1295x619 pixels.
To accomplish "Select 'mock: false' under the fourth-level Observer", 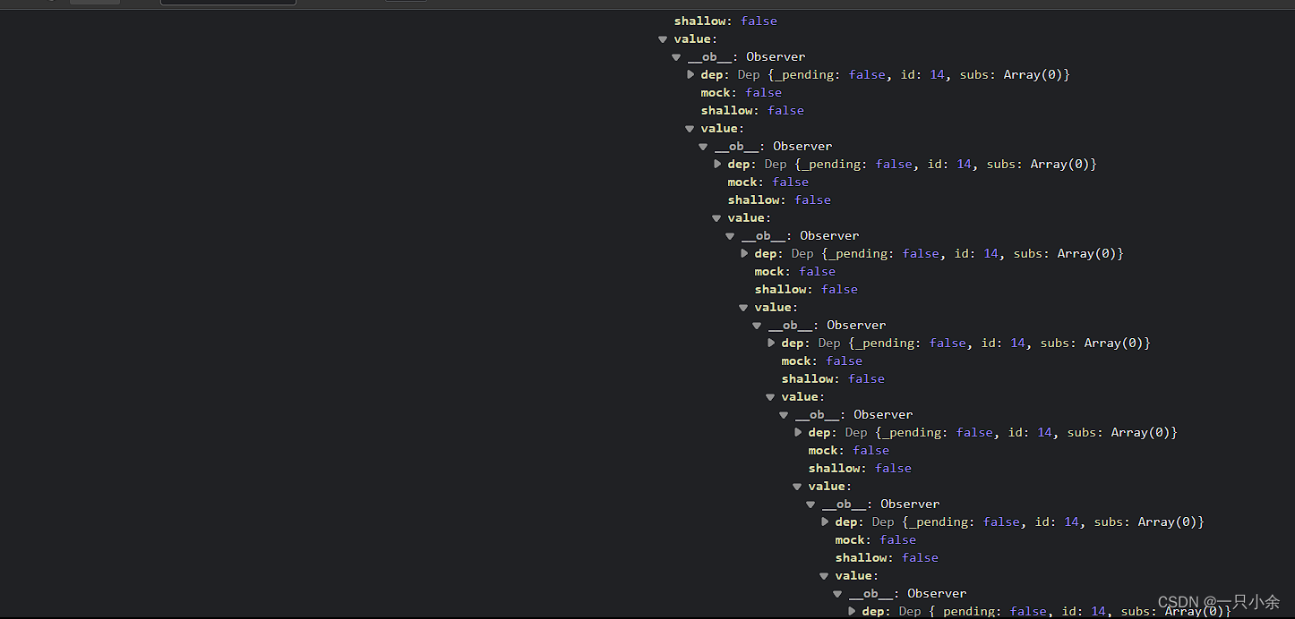I will coord(822,360).
